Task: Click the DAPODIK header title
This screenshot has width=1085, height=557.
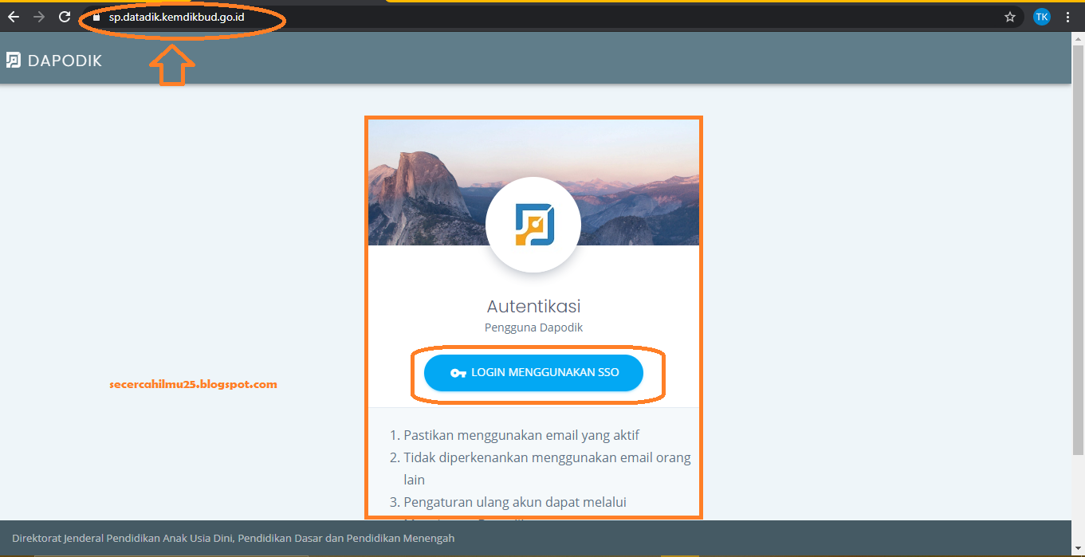Action: click(x=65, y=61)
